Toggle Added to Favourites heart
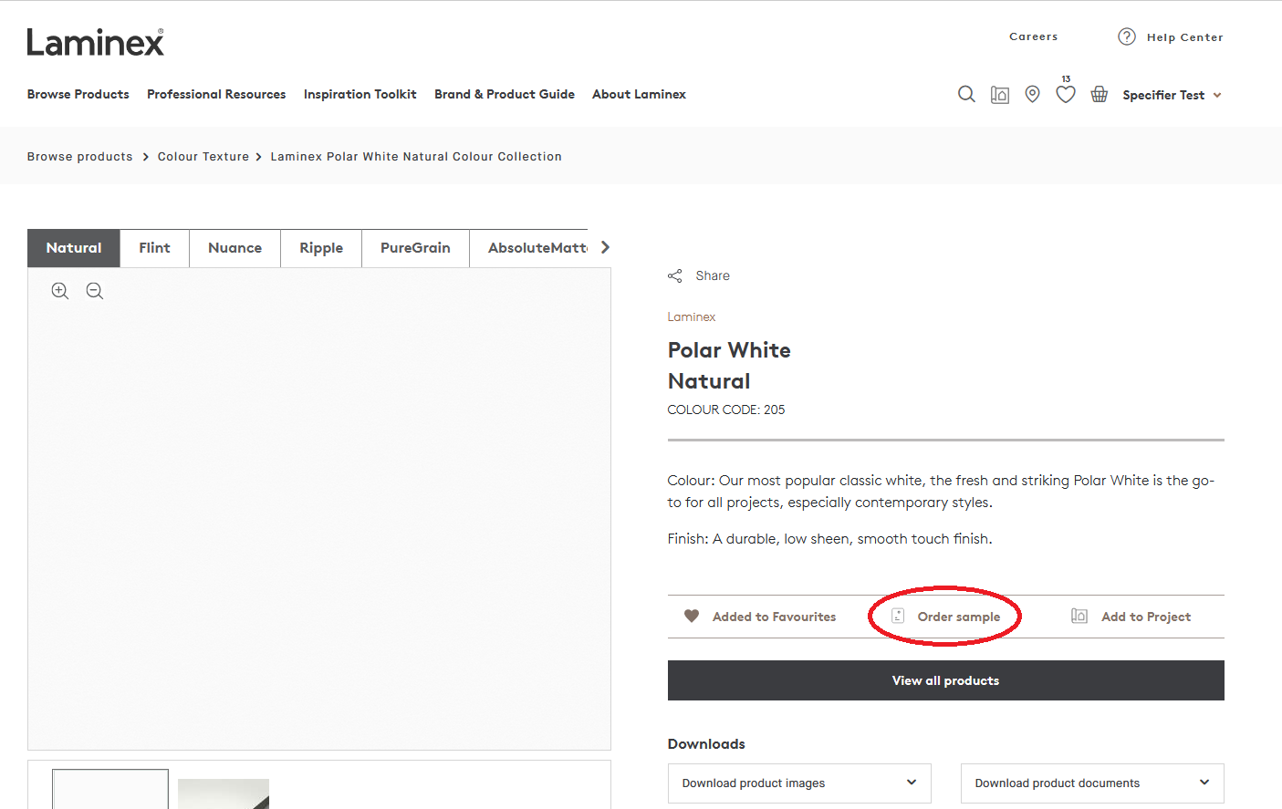1282x809 pixels. [692, 617]
